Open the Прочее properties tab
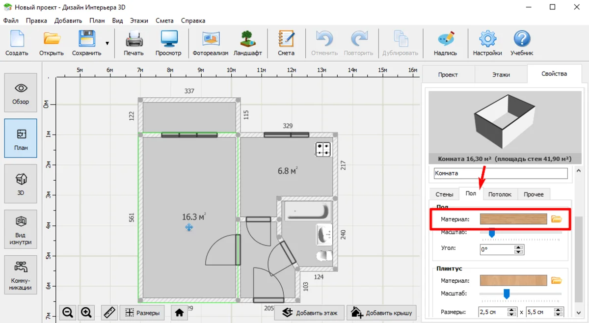This screenshot has height=323, width=589. [x=534, y=194]
